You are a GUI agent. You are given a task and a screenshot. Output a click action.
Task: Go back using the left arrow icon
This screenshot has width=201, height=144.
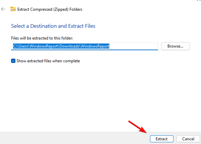click(x=3, y=9)
